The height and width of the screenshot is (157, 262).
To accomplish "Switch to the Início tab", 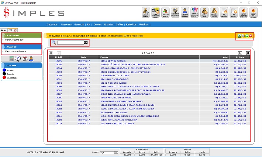I will coord(3,30).
